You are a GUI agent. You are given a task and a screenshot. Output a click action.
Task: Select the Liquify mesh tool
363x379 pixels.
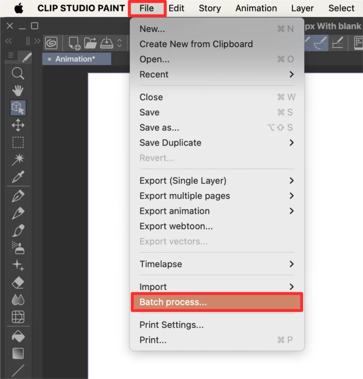pos(18,317)
